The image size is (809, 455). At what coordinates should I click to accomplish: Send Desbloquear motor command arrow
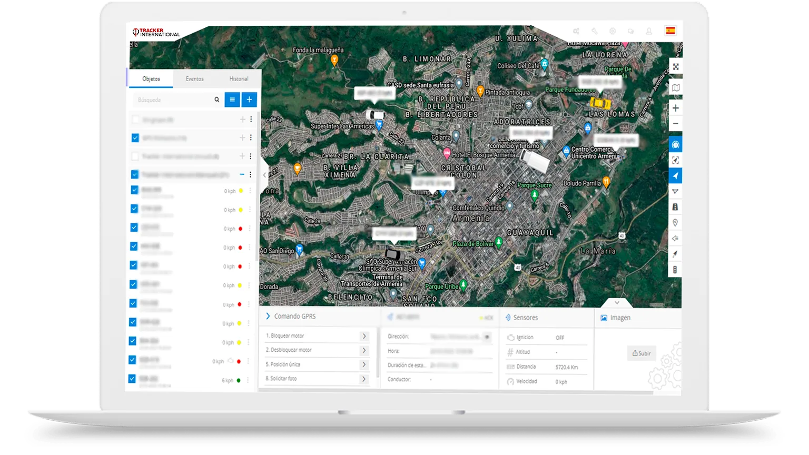[x=364, y=350]
